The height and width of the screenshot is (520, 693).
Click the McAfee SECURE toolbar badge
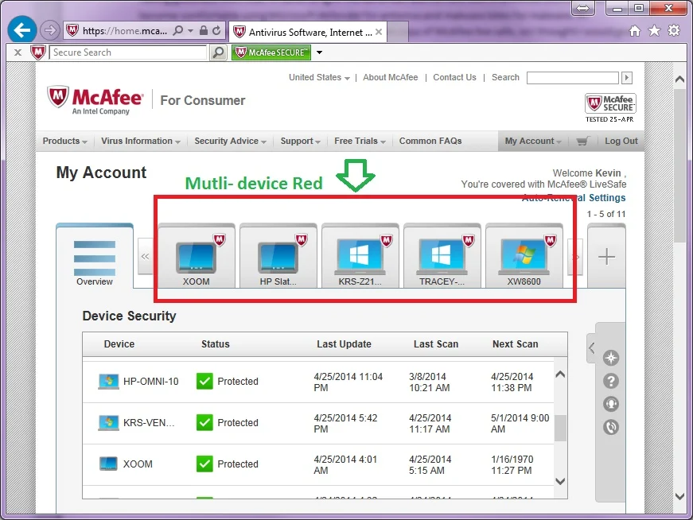point(271,52)
